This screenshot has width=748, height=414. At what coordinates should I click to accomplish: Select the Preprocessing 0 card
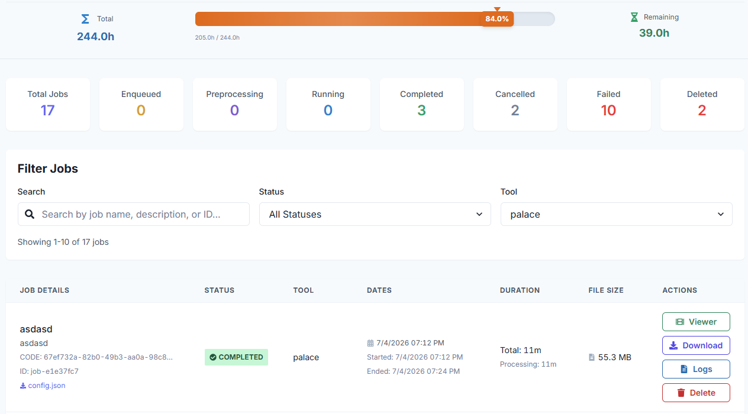[x=235, y=104]
